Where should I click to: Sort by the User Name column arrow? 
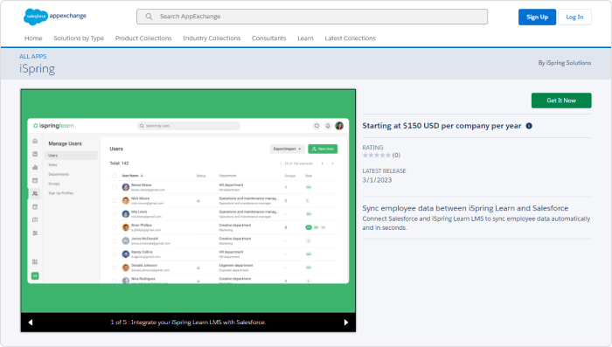[142, 176]
